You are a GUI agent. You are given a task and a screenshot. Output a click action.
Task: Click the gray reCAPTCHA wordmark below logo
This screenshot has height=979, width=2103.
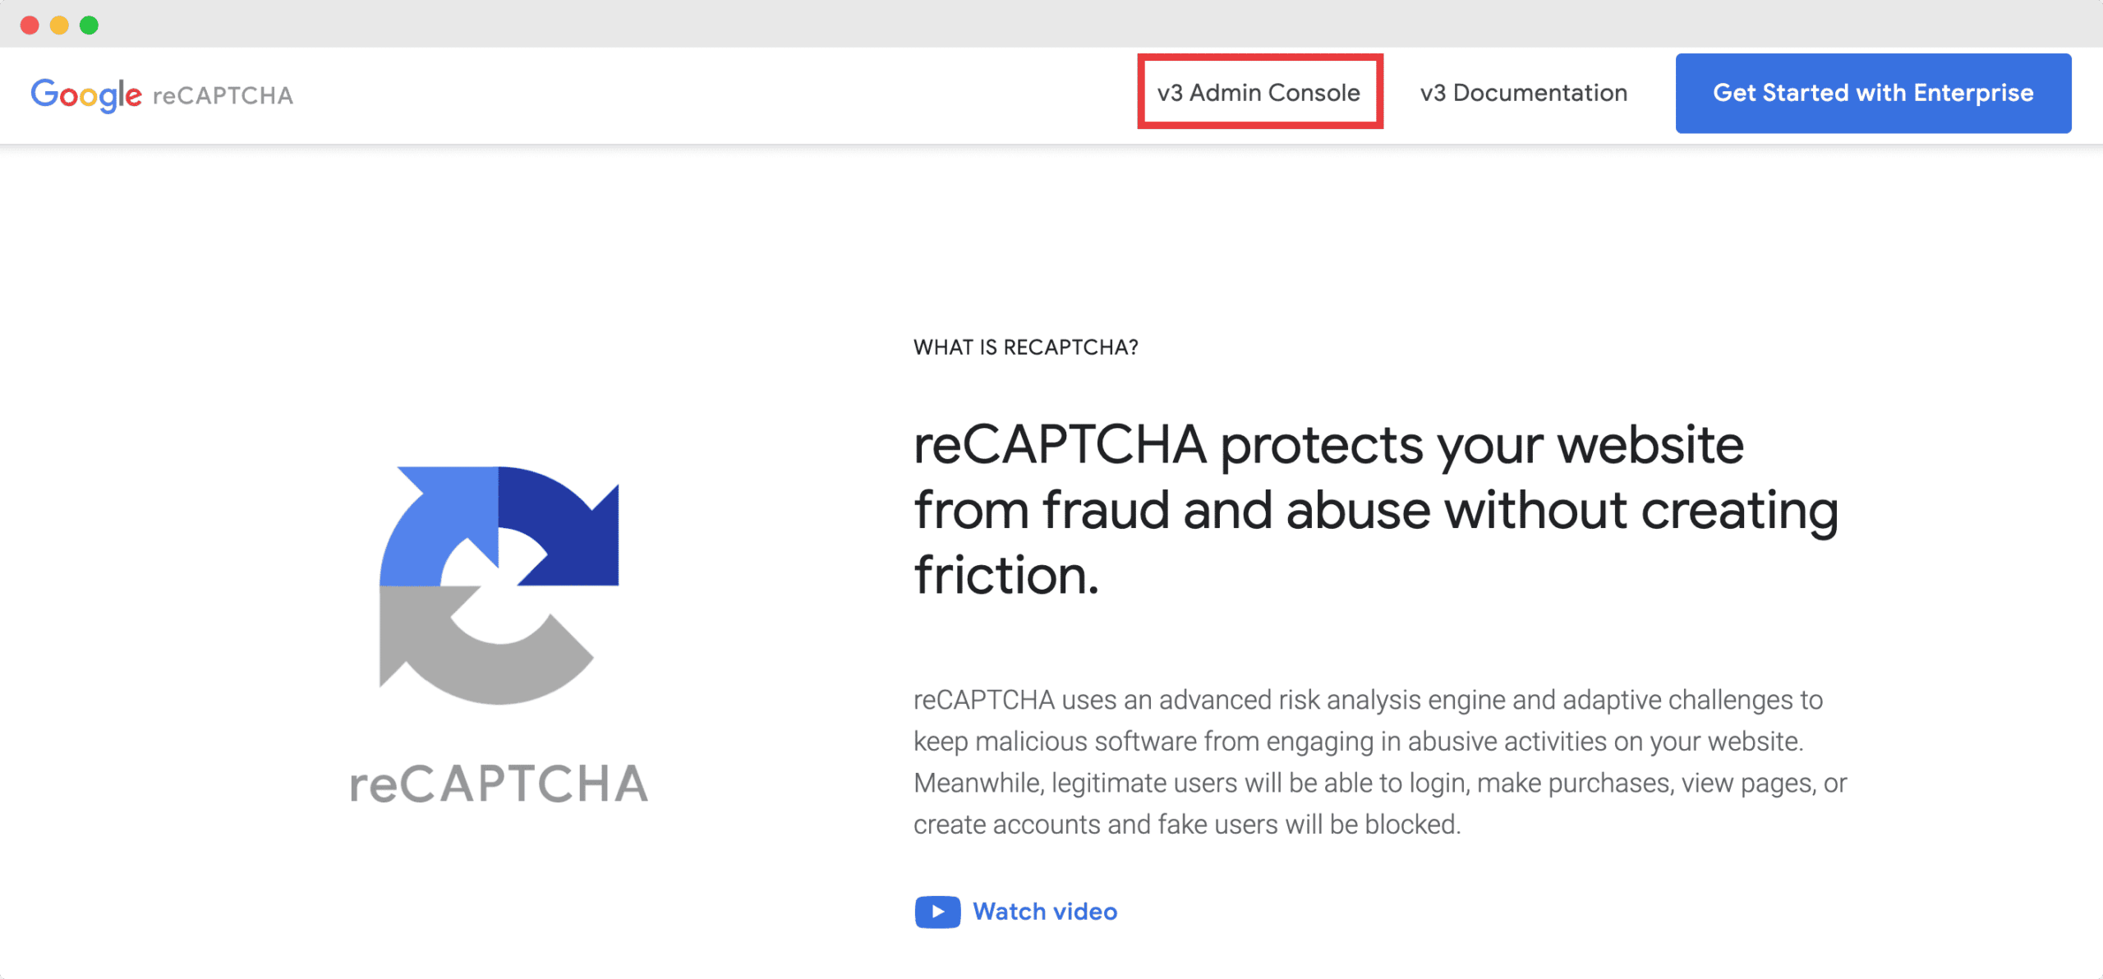[x=499, y=784]
